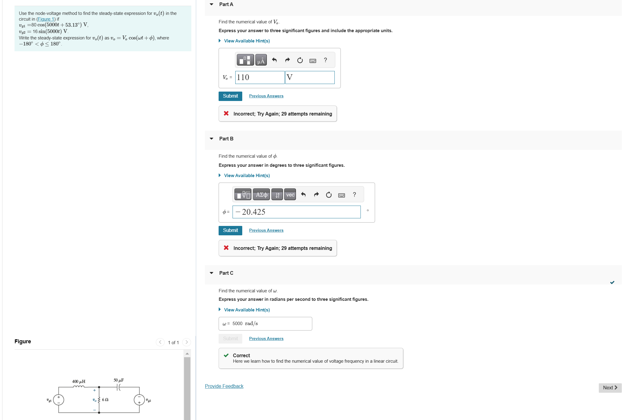Open the Figure 1 link in problem statement

pos(46,19)
